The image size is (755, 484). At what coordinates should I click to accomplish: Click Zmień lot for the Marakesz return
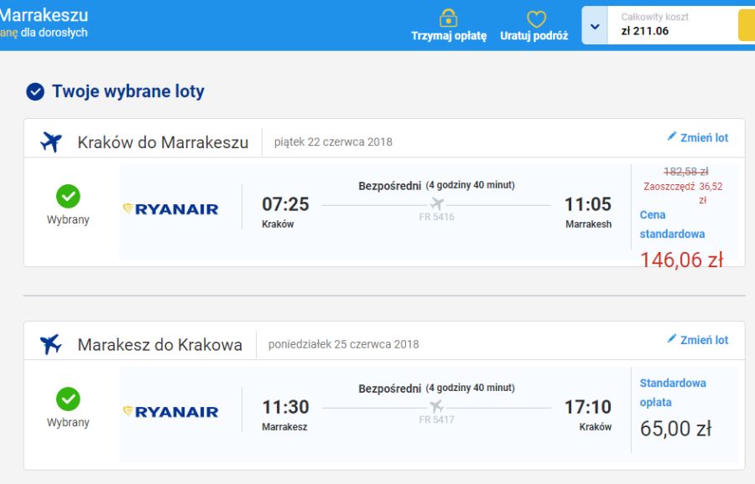click(x=704, y=340)
